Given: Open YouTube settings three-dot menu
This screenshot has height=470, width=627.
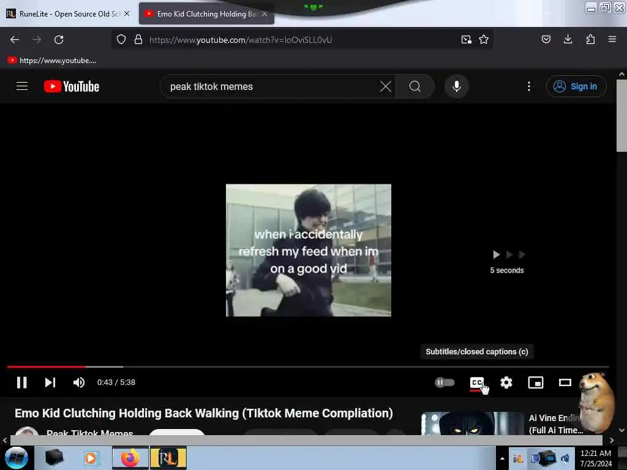Looking at the screenshot, I should 528,86.
